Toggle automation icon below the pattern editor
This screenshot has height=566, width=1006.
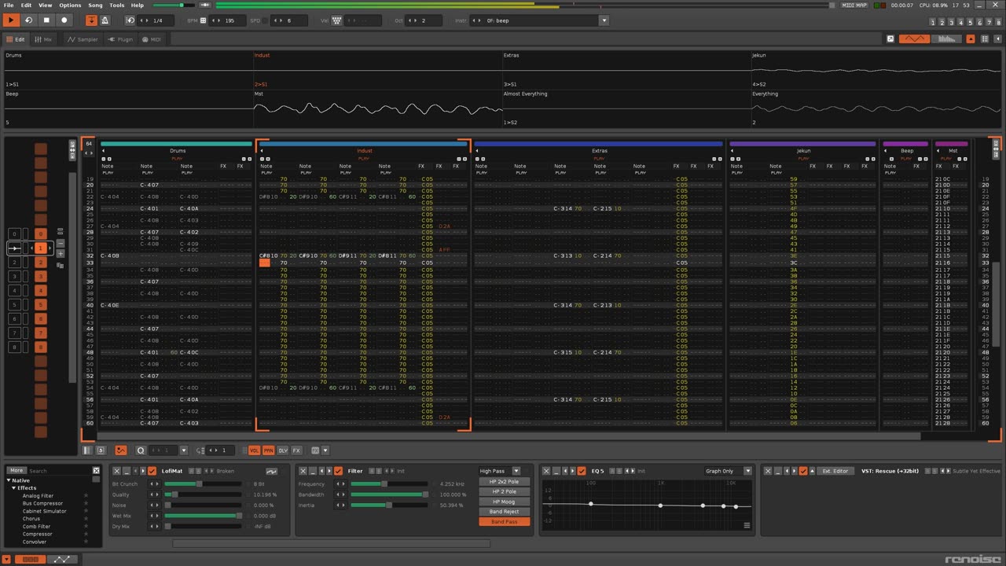tap(120, 450)
